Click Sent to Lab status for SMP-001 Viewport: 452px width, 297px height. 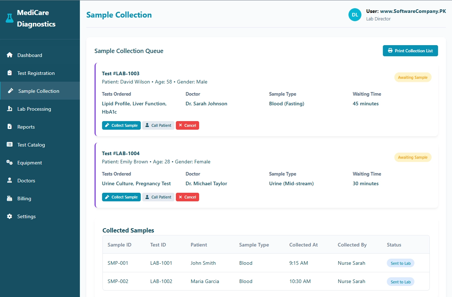400,263
